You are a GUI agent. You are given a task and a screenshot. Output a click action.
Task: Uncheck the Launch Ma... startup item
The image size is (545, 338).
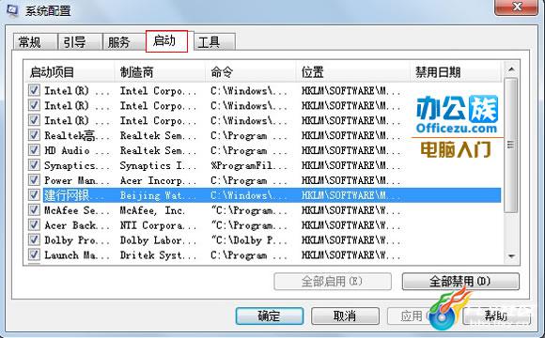click(34, 254)
